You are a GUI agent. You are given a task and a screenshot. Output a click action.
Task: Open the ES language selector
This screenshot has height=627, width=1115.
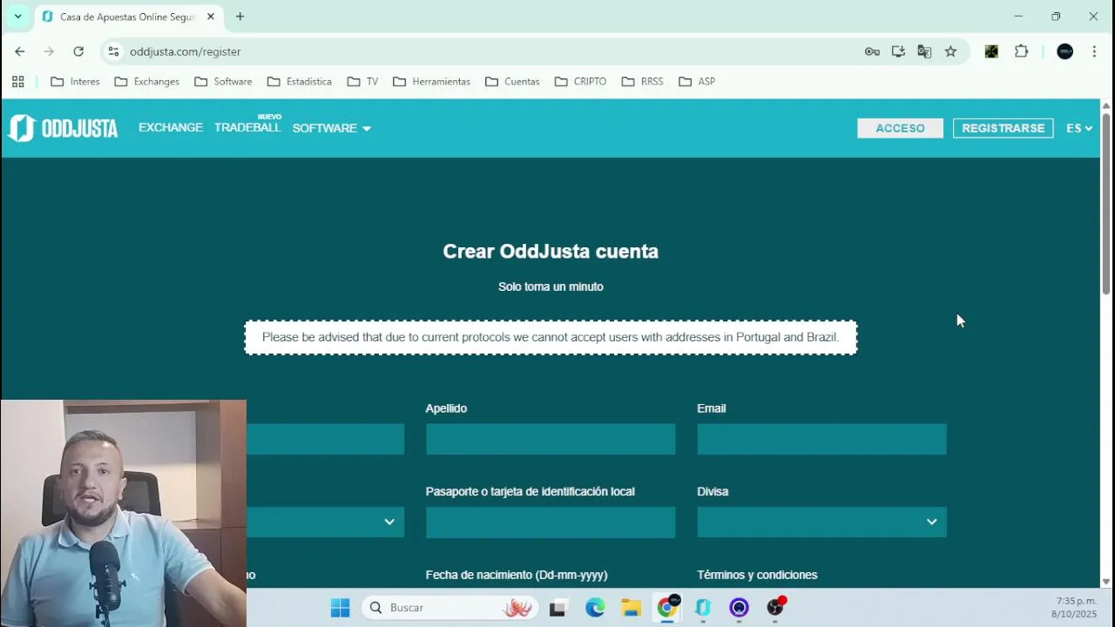[1079, 128]
